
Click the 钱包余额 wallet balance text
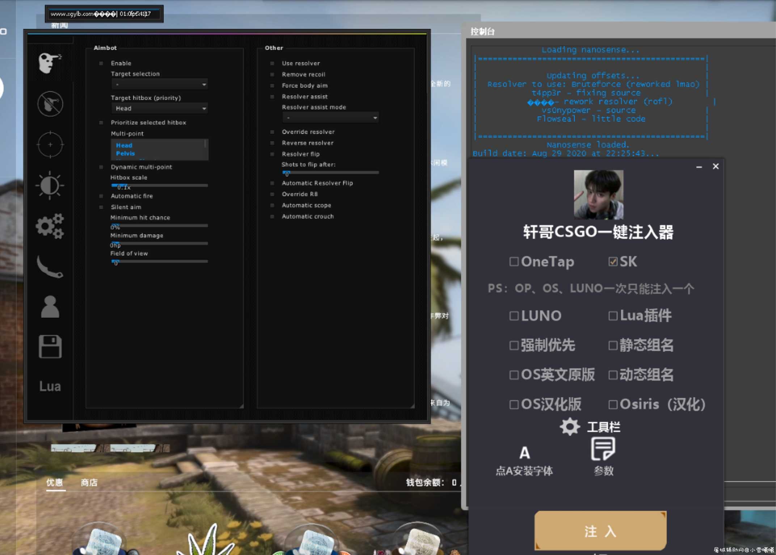(431, 482)
